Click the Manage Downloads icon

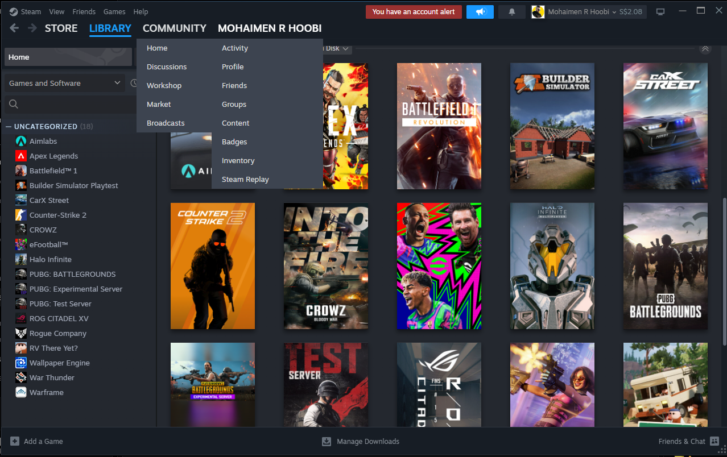tap(327, 441)
